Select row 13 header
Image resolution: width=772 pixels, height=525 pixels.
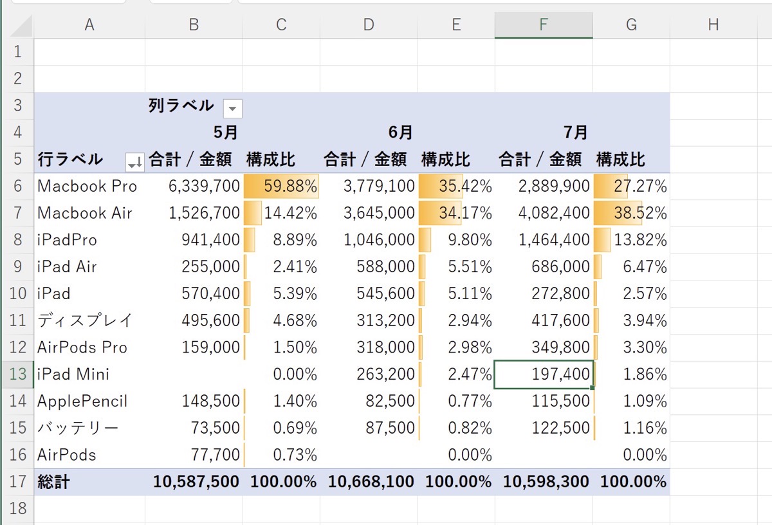tap(18, 374)
